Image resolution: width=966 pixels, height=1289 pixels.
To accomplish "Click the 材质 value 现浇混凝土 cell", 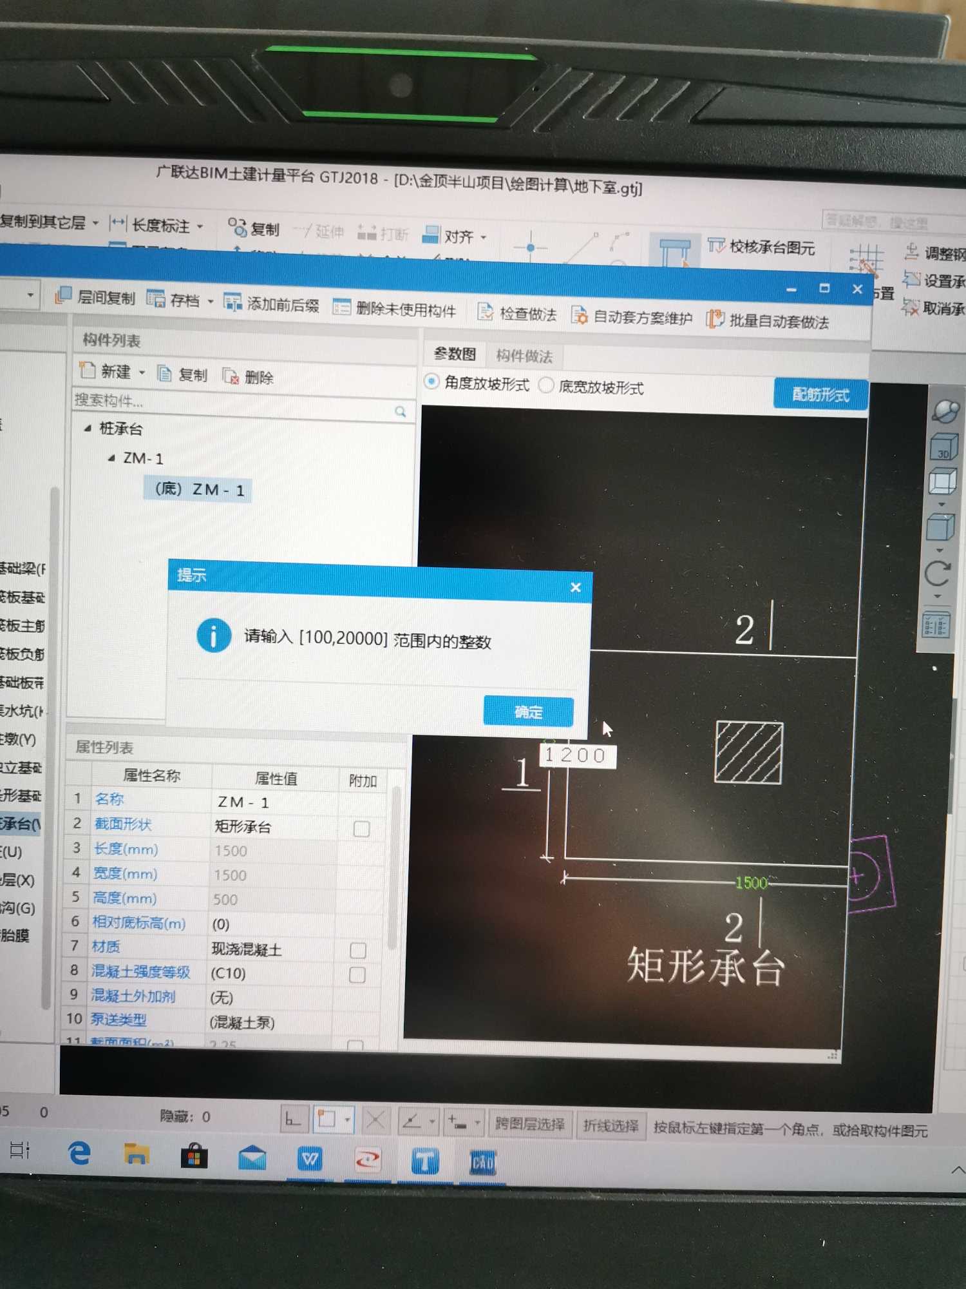I will (x=270, y=949).
